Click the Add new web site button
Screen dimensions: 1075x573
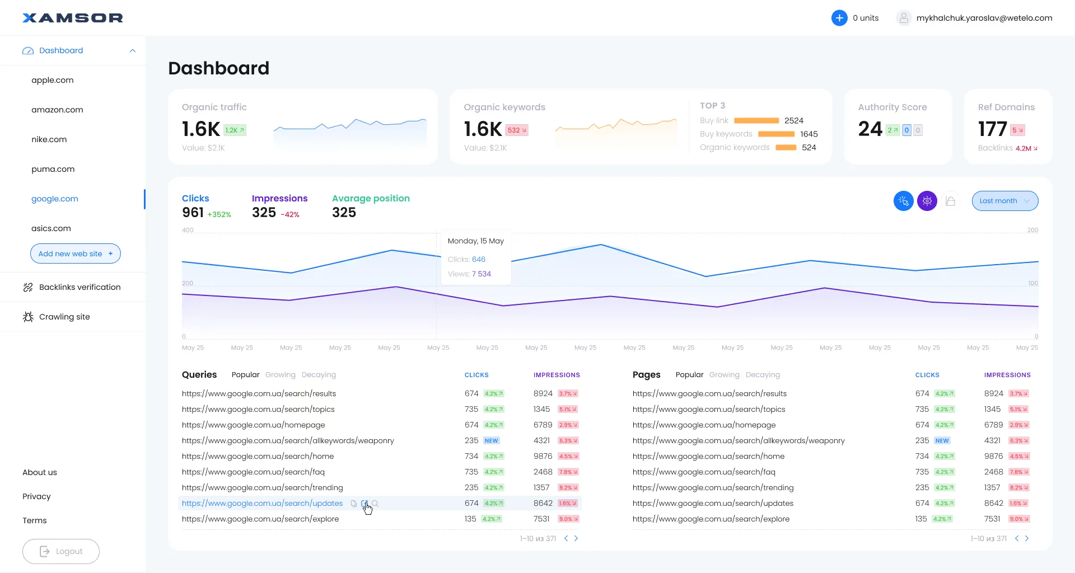coord(75,253)
